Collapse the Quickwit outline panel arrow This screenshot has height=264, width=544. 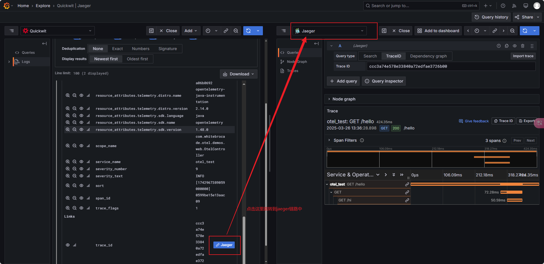[44, 44]
